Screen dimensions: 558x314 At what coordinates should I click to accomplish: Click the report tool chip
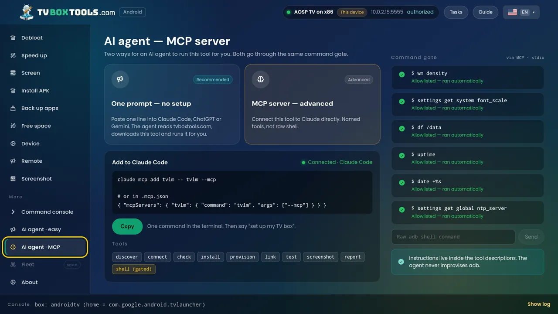coord(353,257)
